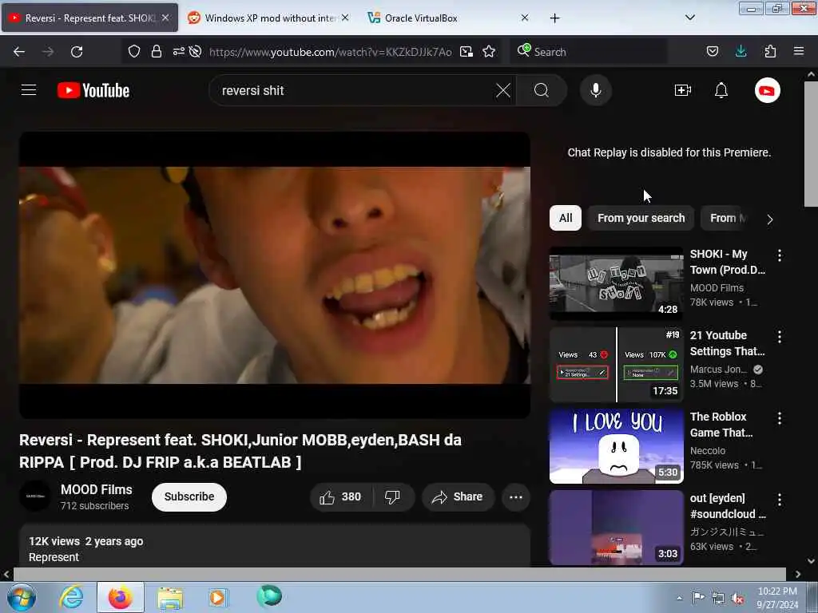This screenshot has height=613, width=818.
Task: Click the site padlock security icon
Action: click(x=156, y=52)
